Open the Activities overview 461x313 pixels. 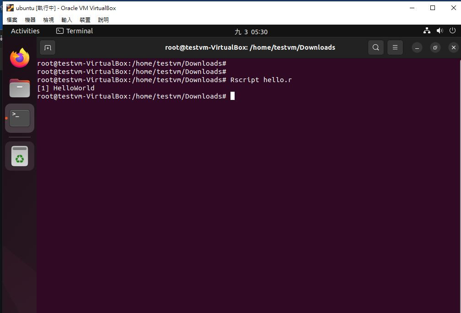25,31
